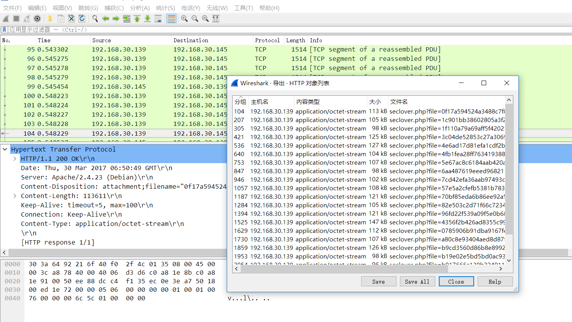Image resolution: width=572 pixels, height=322 pixels.
Task: Open the 统计(S) menu
Action: coord(165,8)
